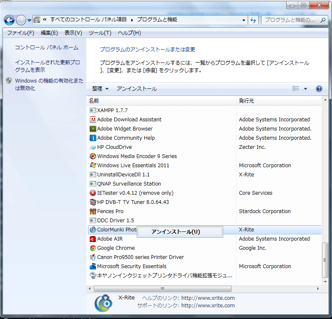Sort by the 名前 column header
332x319 pixels.
point(161,101)
